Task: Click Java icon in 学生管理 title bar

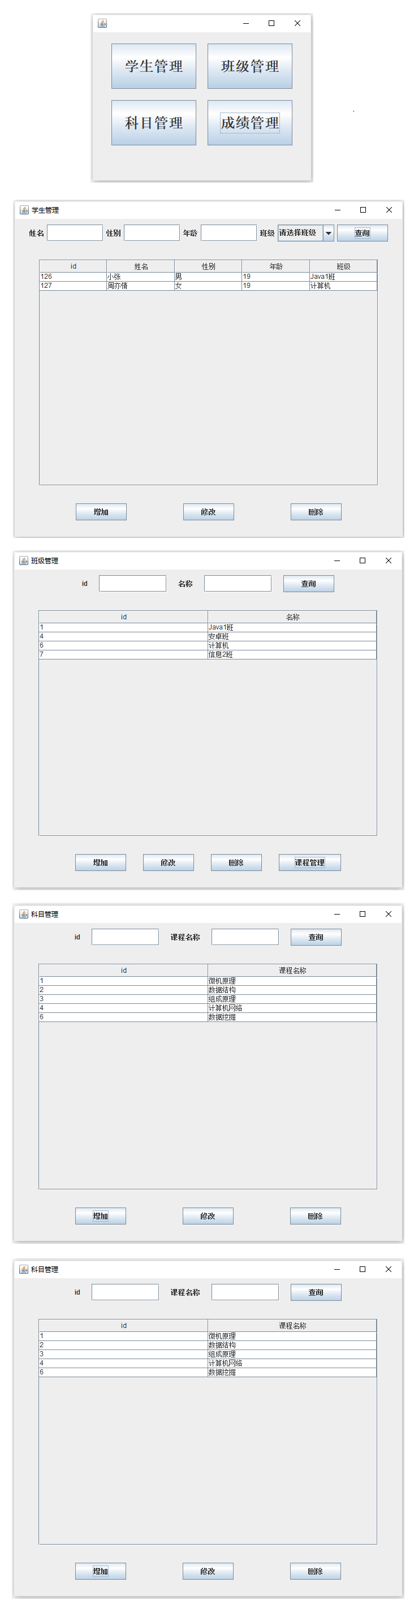Action: 24,210
